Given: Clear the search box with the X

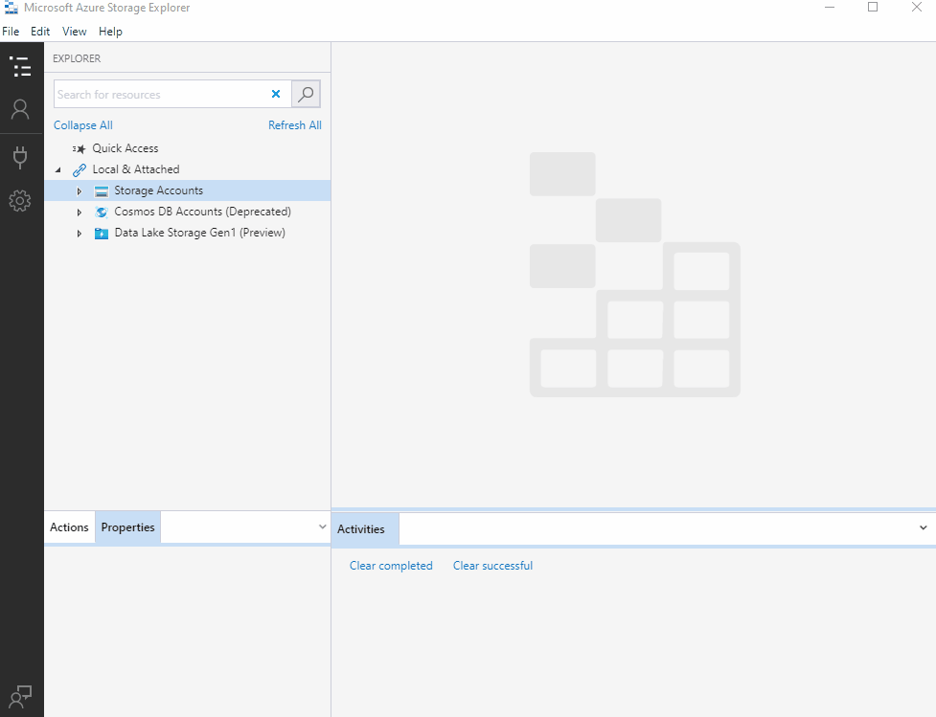Looking at the screenshot, I should click(276, 94).
